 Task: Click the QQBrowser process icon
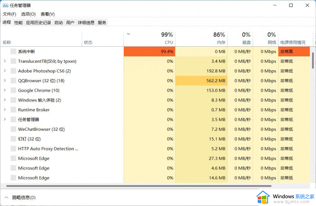(x=13, y=81)
